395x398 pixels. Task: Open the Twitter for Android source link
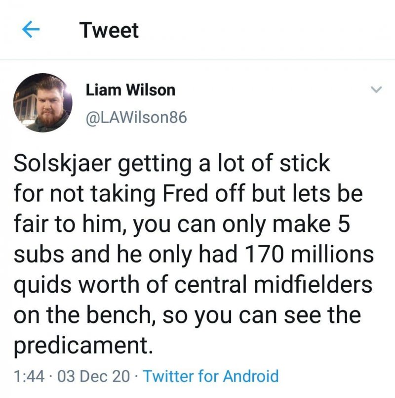click(211, 376)
